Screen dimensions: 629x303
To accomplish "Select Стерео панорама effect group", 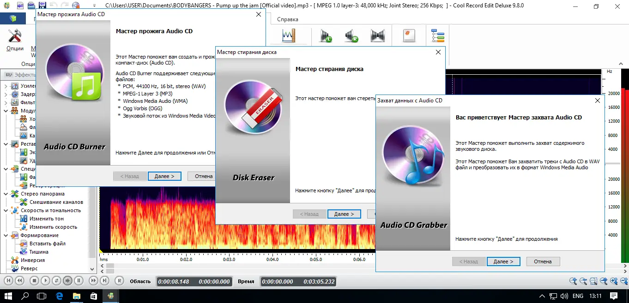I will tap(42, 194).
